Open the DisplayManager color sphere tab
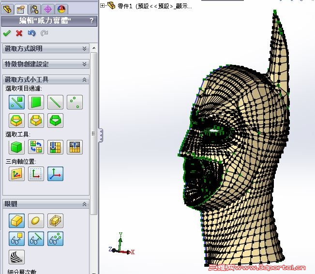315x274 pixels. point(61,9)
